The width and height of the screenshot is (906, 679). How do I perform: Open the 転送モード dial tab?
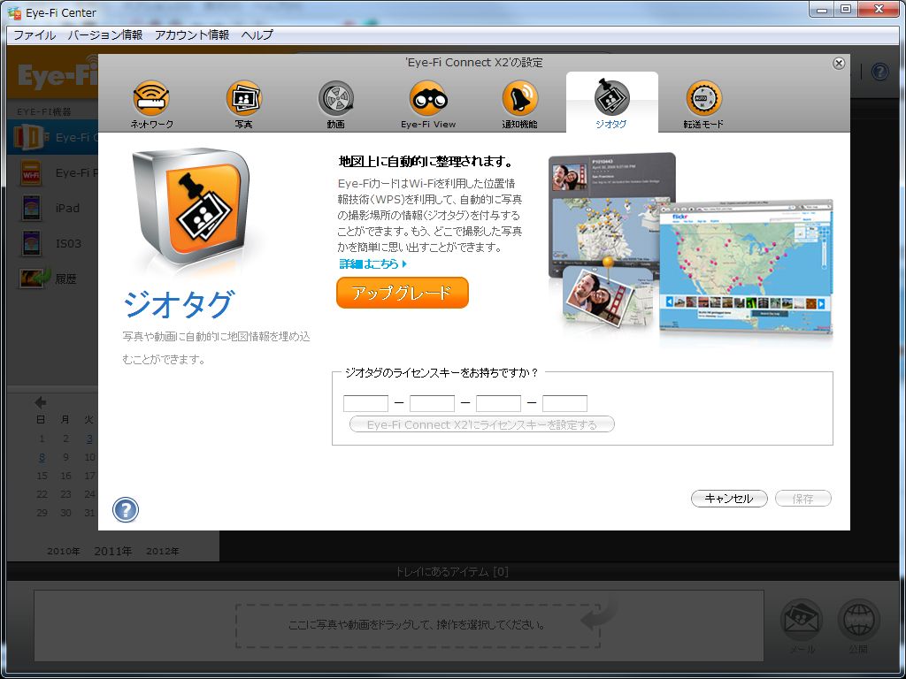coord(703,104)
